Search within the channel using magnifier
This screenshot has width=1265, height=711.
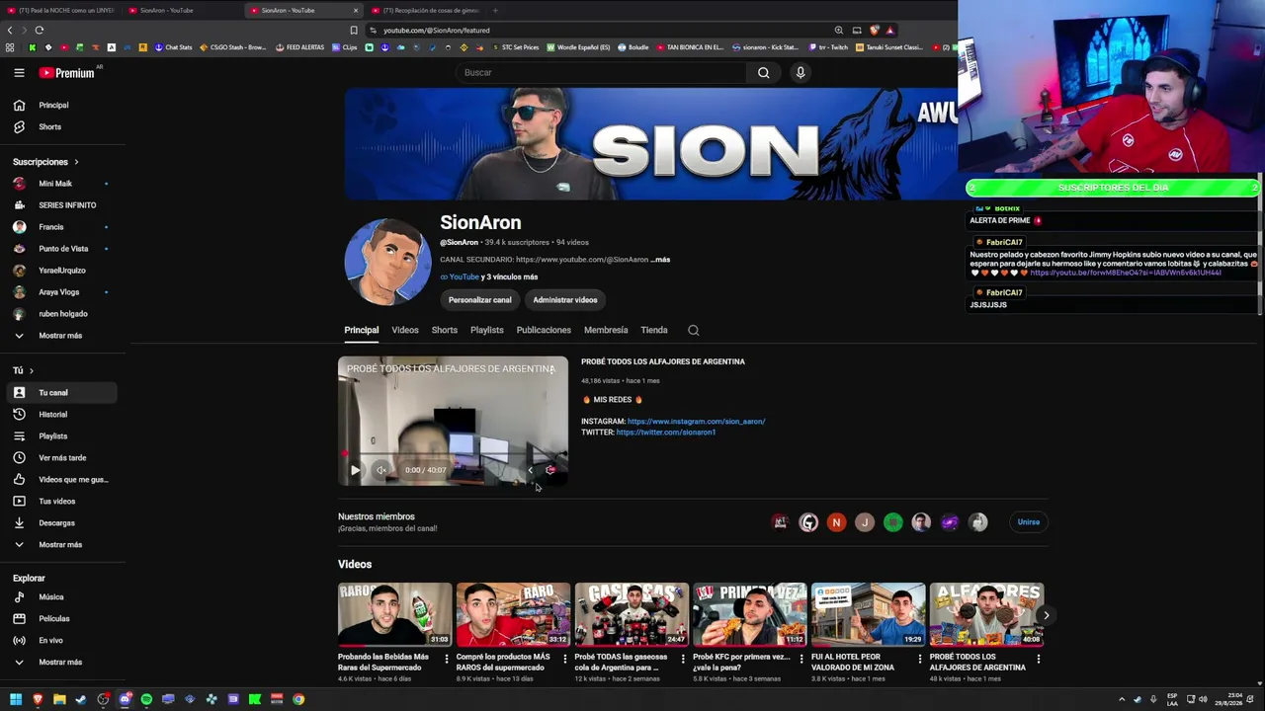(693, 330)
